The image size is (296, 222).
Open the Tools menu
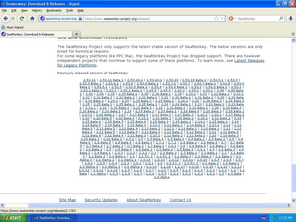69,10
